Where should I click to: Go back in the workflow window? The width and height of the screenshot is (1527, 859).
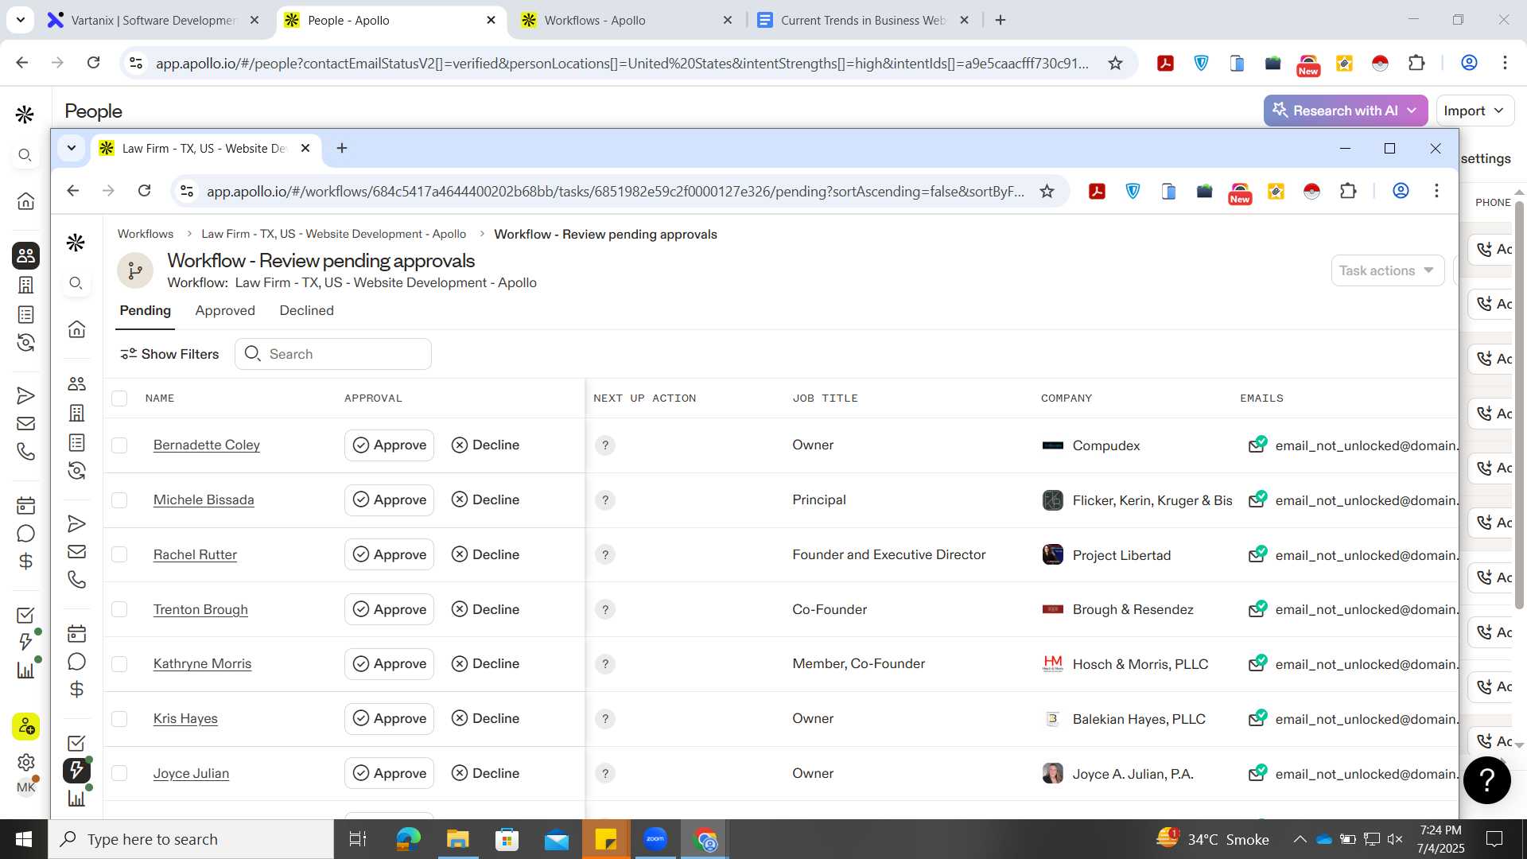coord(73,191)
